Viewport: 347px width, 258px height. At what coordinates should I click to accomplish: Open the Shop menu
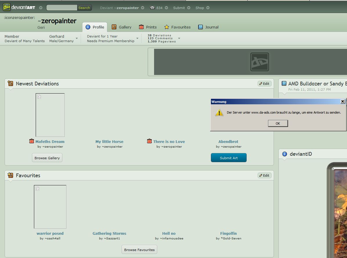click(x=200, y=8)
